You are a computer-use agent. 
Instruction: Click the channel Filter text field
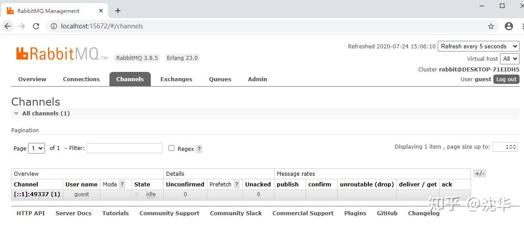[x=125, y=148]
